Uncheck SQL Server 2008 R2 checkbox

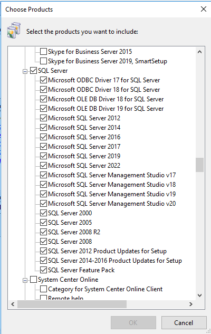click(43, 232)
